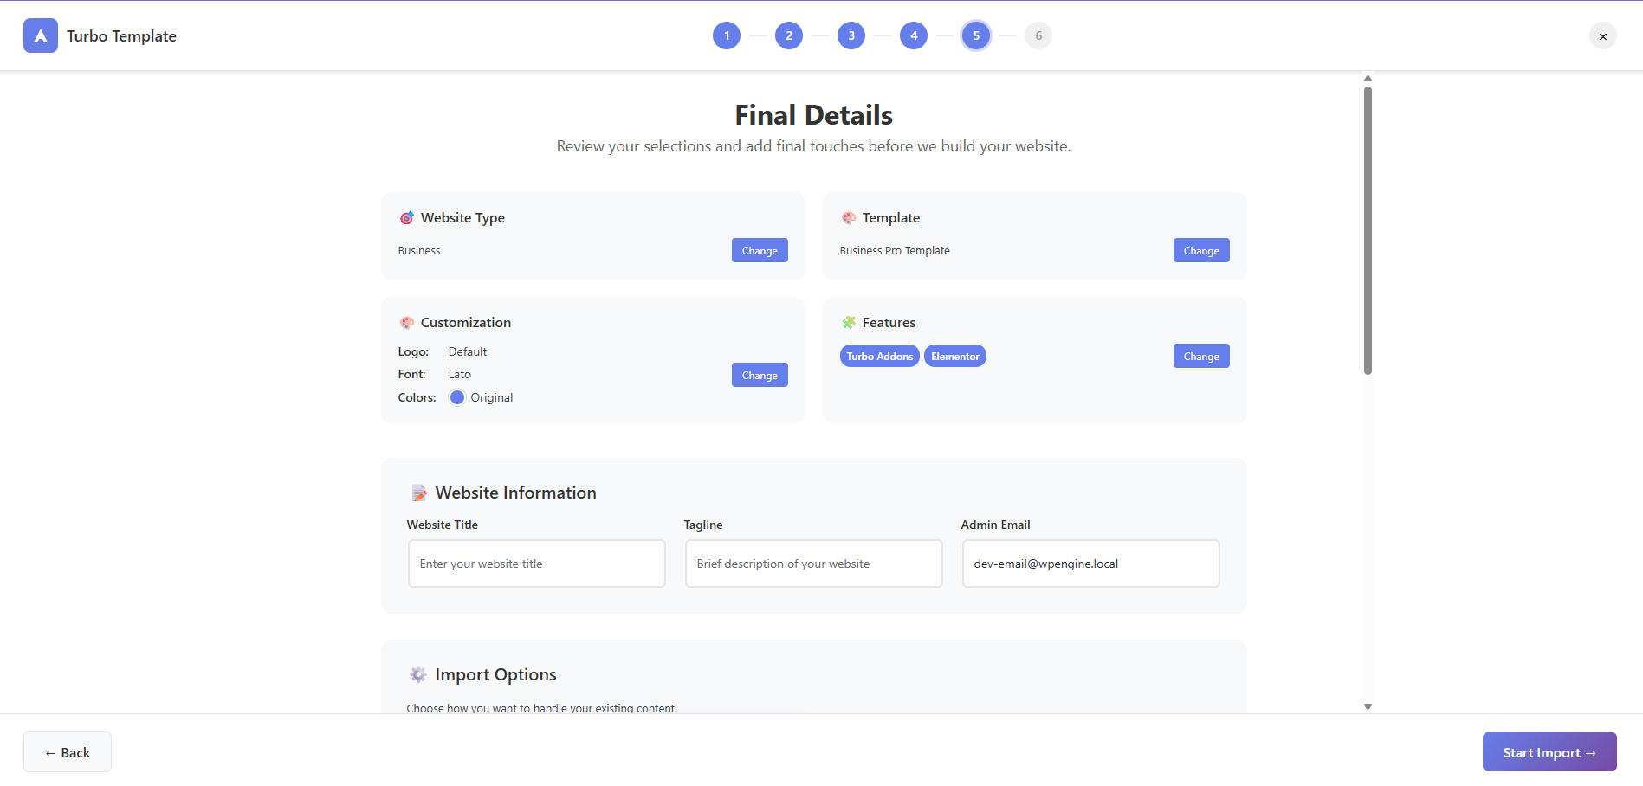Close the wizard with the X button

pyautogui.click(x=1602, y=35)
